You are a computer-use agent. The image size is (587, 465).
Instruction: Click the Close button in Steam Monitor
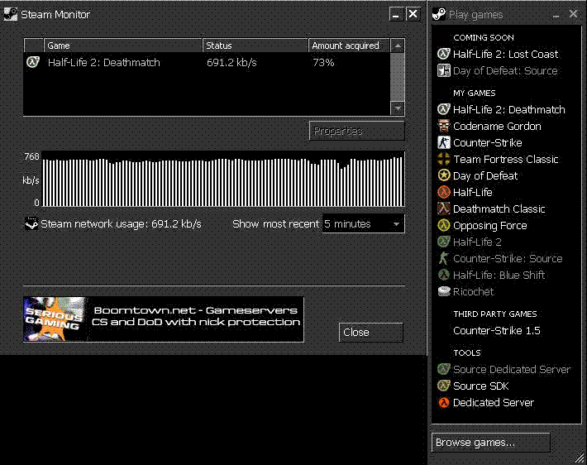point(370,332)
